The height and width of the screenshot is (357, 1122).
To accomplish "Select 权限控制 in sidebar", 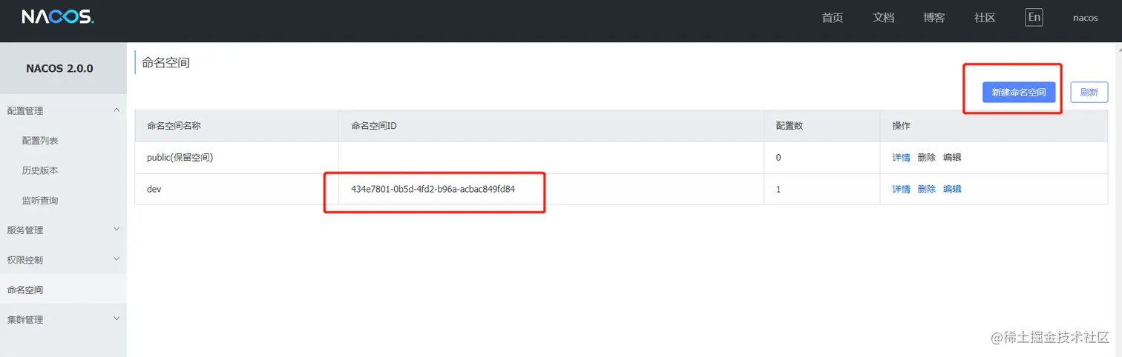I will pyautogui.click(x=25, y=260).
